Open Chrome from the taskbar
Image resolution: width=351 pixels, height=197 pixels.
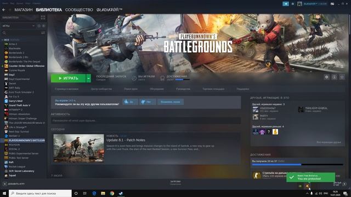click(112, 193)
